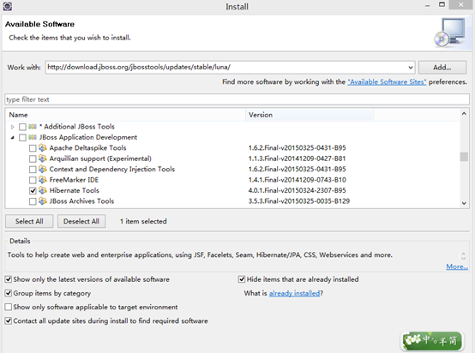
Task: Check Context and Dependency Injection Tools
Action: point(33,170)
